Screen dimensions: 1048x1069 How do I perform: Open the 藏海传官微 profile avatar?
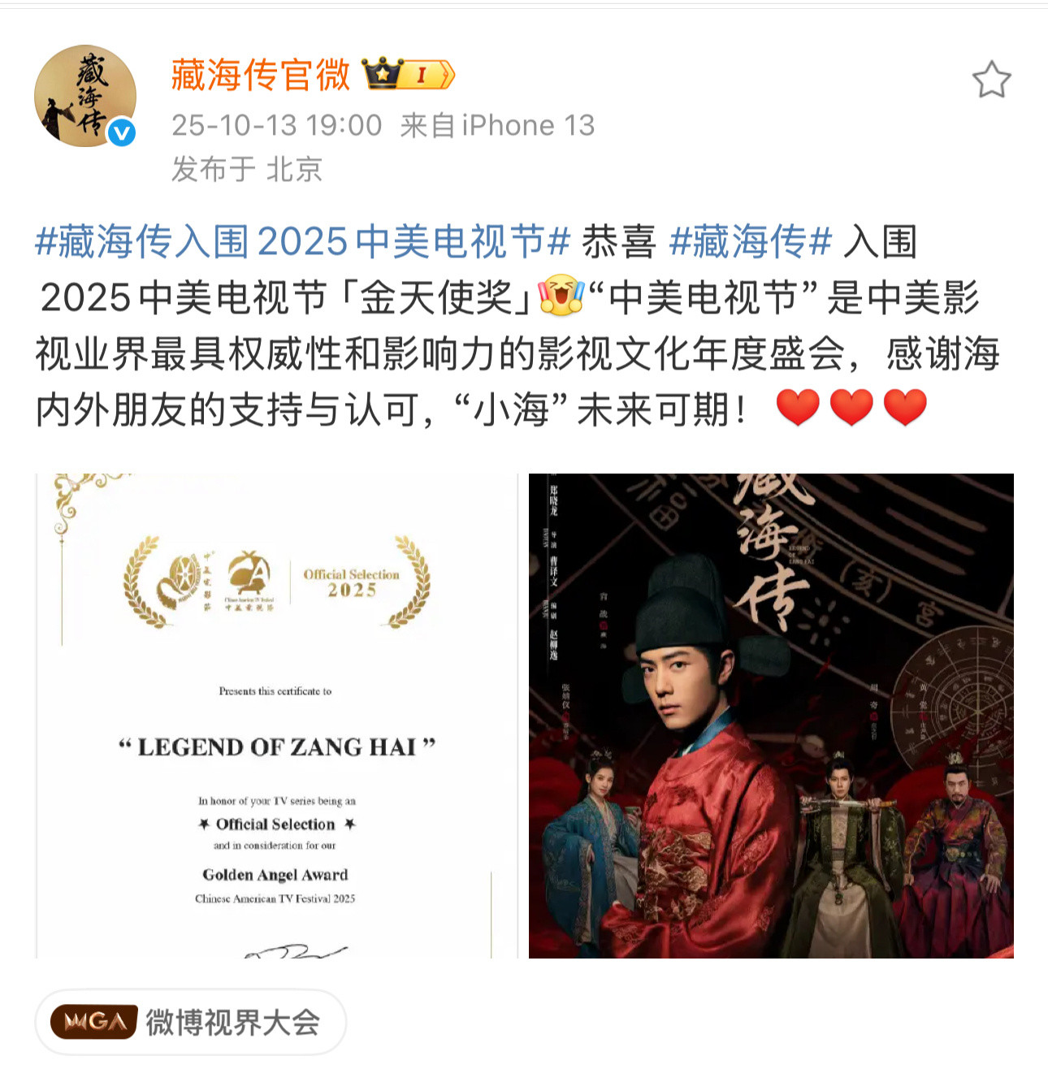pos(84,96)
